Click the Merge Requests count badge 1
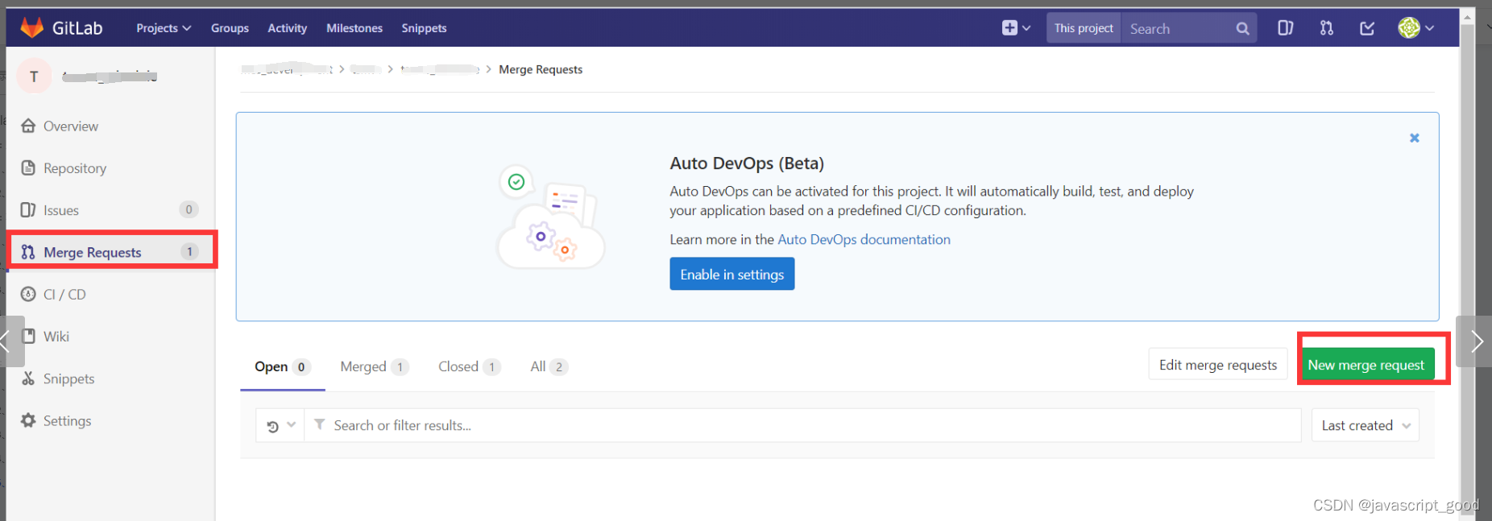 tap(189, 251)
